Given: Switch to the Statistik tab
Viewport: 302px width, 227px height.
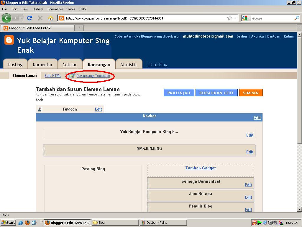Looking at the screenshot, I should click(129, 64).
